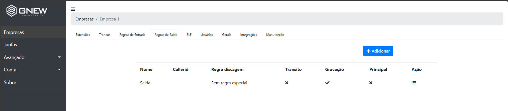Viewport: 508px width, 111px height.
Task: Select the BLF tab
Action: [x=189, y=35]
